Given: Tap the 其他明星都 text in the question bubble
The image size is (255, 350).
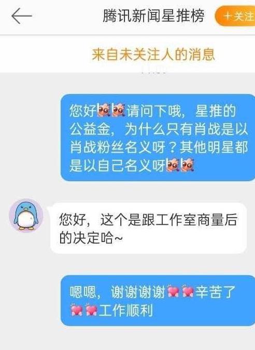Looking at the screenshot, I should tap(214, 147).
